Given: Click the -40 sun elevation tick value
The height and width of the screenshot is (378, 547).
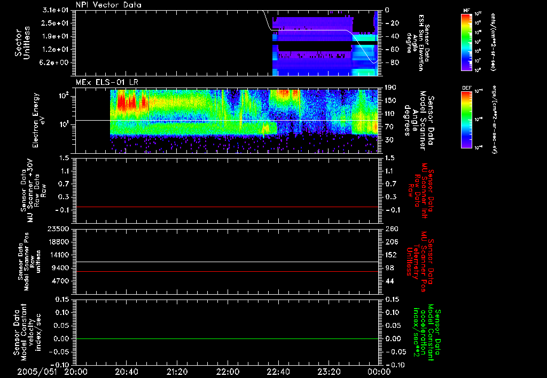Looking at the screenshot, I should 392,36.
